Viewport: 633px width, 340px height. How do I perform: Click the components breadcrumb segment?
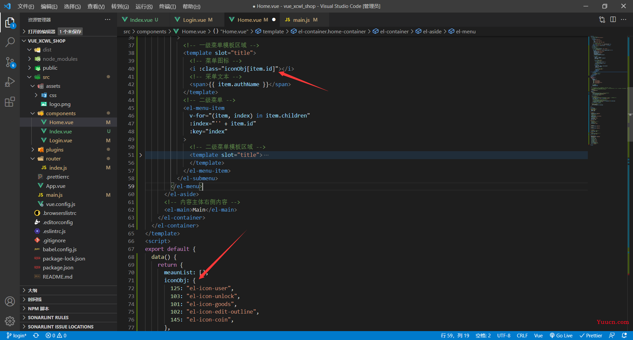pyautogui.click(x=151, y=31)
